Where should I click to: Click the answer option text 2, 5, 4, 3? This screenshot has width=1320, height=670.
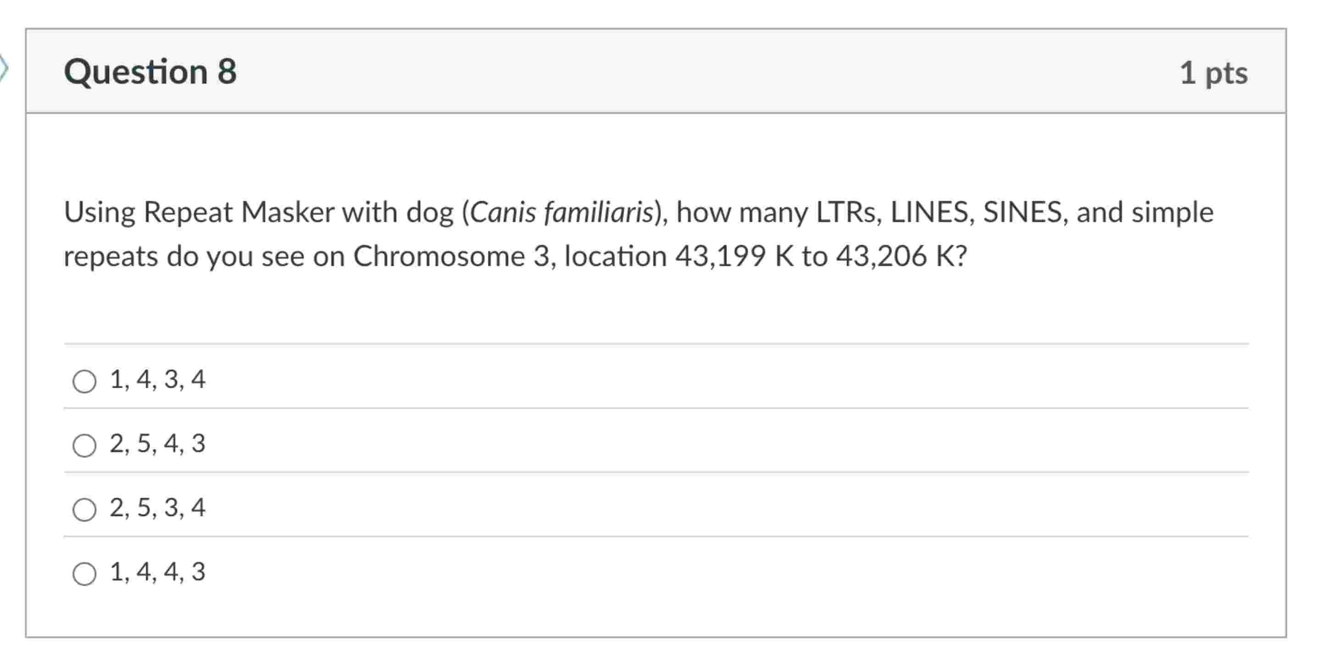pos(158,443)
